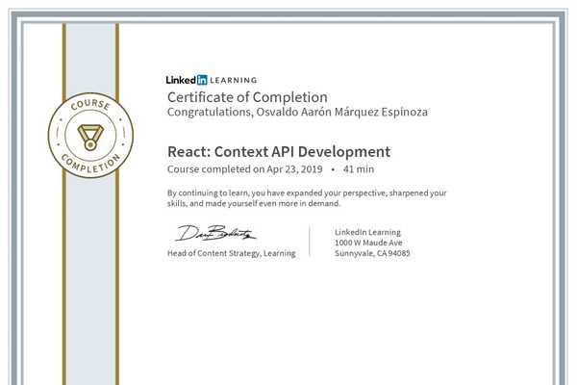Image resolution: width=577 pixels, height=385 pixels.
Task: Click Head of Content Strategy, Learning caption
Action: coord(232,253)
